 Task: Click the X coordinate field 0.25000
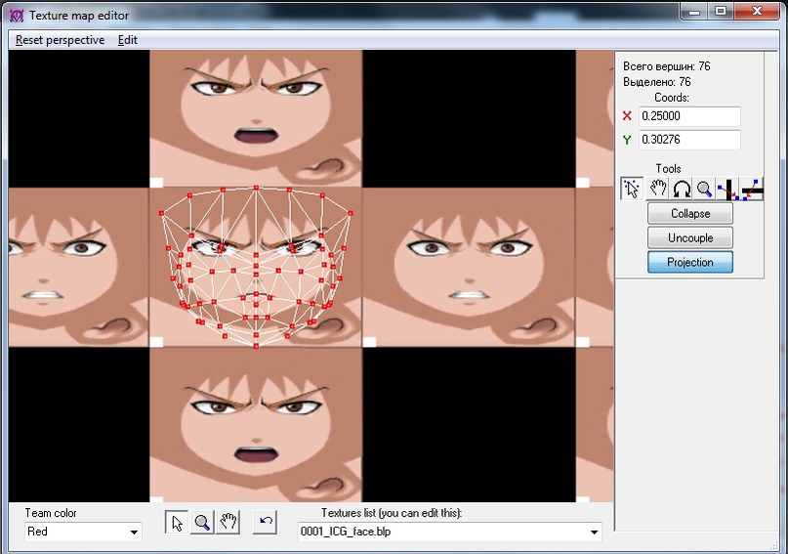point(689,116)
